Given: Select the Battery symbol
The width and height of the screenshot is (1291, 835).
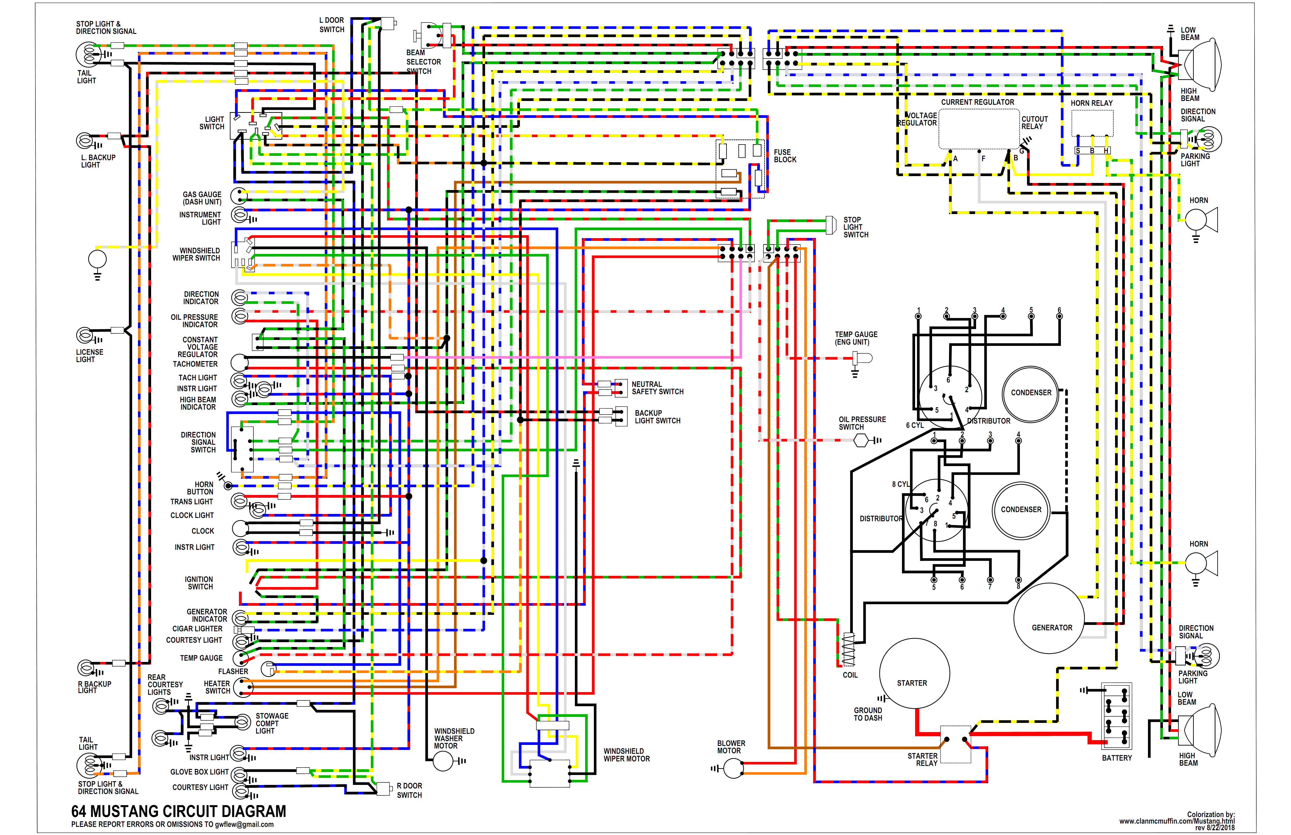Looking at the screenshot, I should coord(1116,716).
